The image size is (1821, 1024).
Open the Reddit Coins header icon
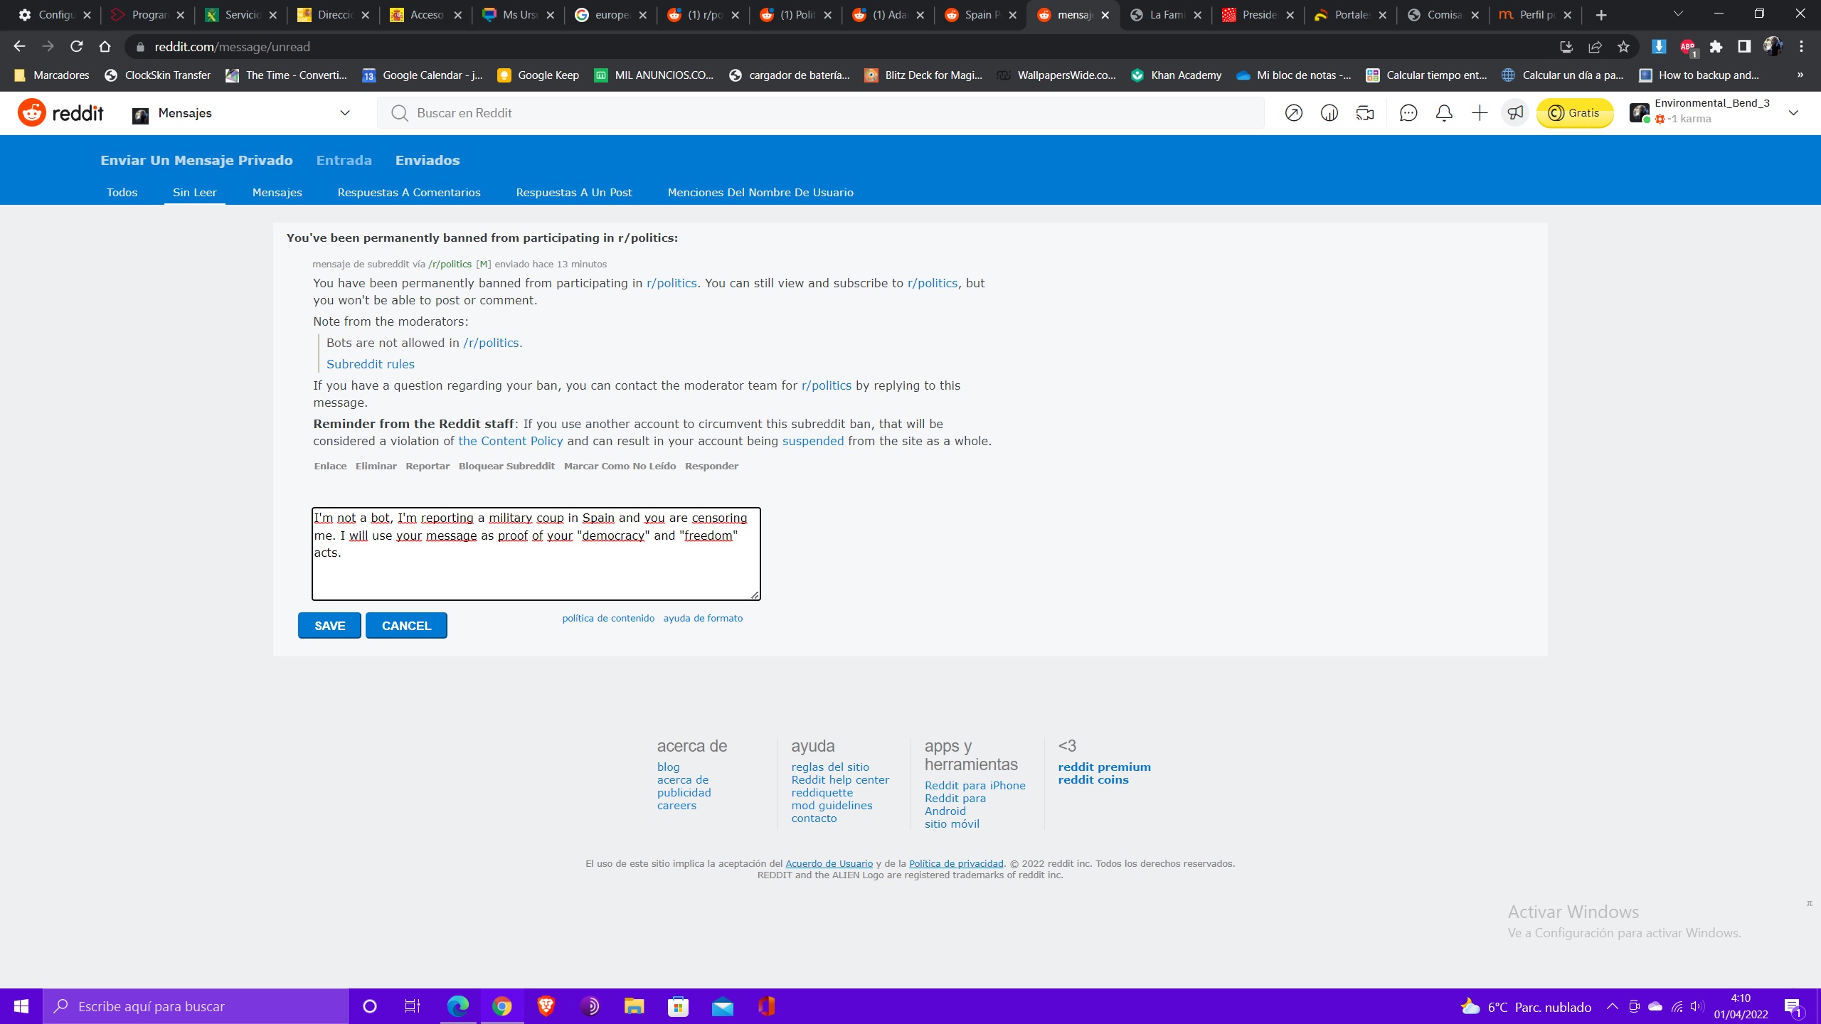pyautogui.click(x=1329, y=113)
